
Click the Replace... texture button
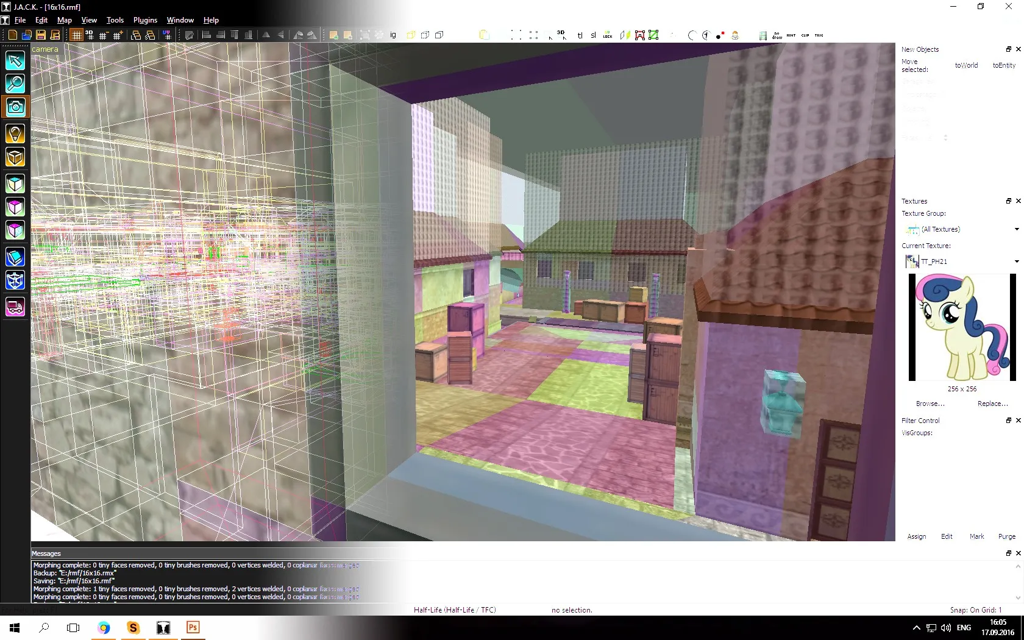click(x=992, y=404)
